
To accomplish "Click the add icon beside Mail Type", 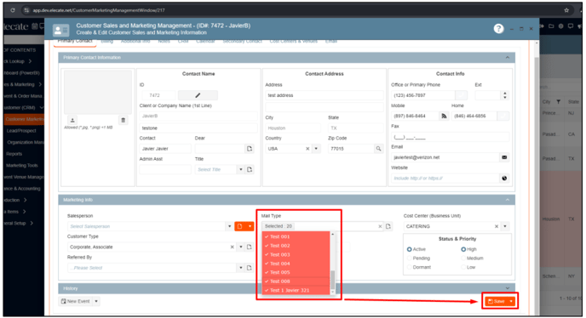I will point(388,226).
